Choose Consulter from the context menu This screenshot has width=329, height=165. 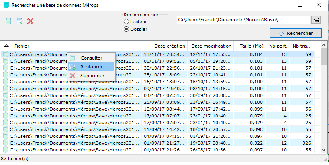[91, 58]
